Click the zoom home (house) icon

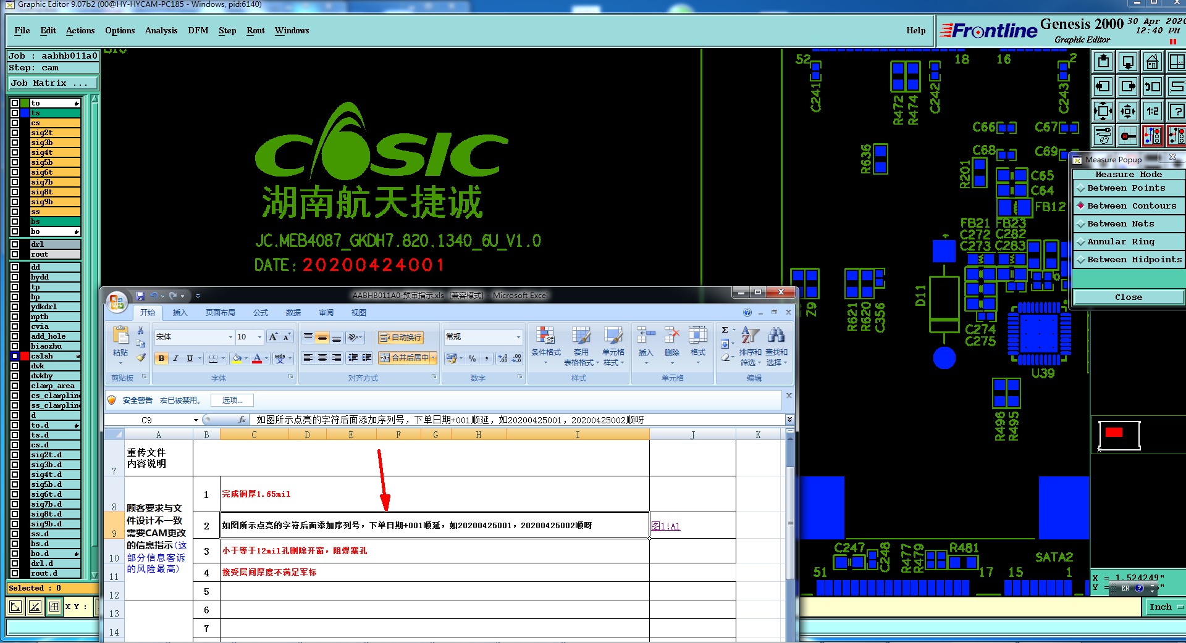point(1153,62)
